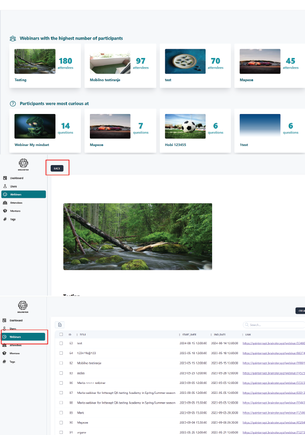305x435 pixels.
Task: Click the Mentors graduation cap icon beside the webinar table
Action: pos(5,353)
